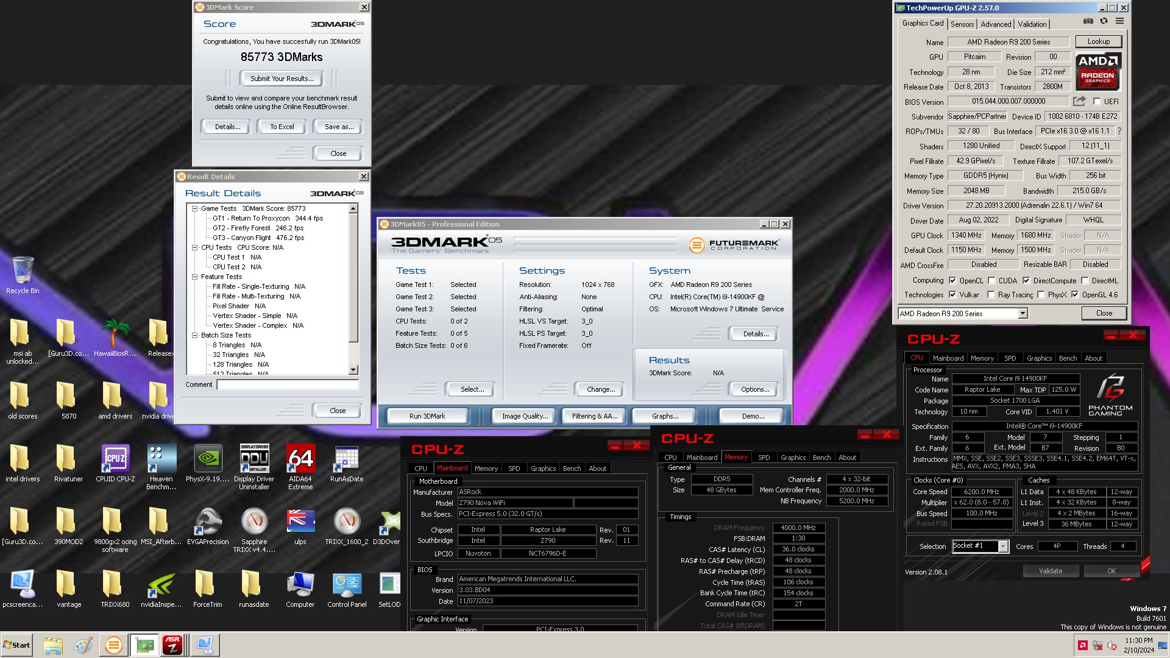Click the Save as button in 3DMark Score
1170x658 pixels.
click(339, 127)
